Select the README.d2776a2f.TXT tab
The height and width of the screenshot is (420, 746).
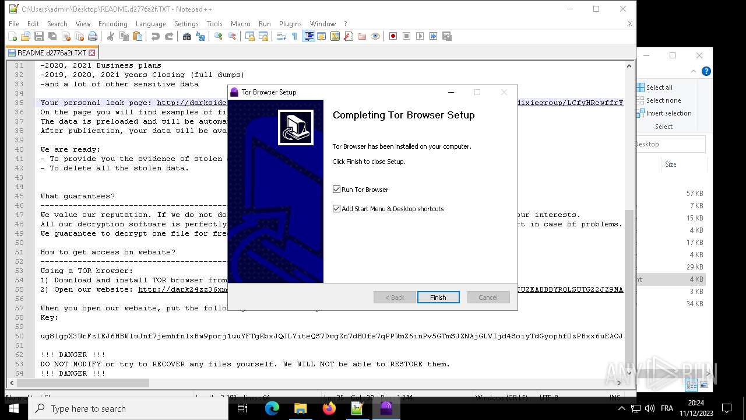pyautogui.click(x=51, y=52)
